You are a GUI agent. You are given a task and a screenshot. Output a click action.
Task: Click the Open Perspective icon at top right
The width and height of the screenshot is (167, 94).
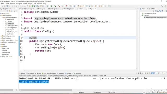point(165,6)
